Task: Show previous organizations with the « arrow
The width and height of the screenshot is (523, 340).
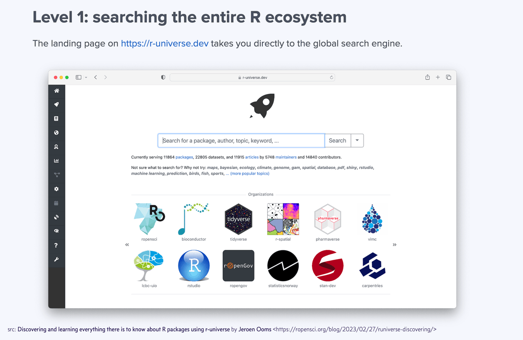Action: coord(127,245)
